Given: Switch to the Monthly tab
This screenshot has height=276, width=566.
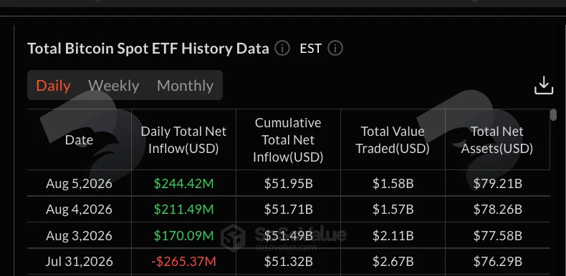Looking at the screenshot, I should pyautogui.click(x=185, y=86).
